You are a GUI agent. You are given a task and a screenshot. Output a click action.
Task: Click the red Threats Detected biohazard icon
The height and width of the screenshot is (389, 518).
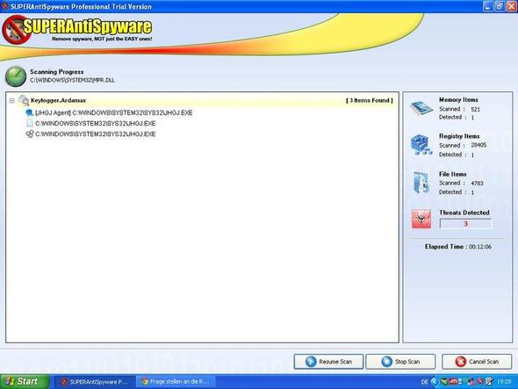click(421, 219)
